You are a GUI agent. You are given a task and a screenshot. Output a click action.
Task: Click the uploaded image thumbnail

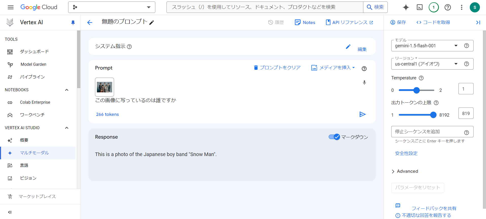pos(104,87)
